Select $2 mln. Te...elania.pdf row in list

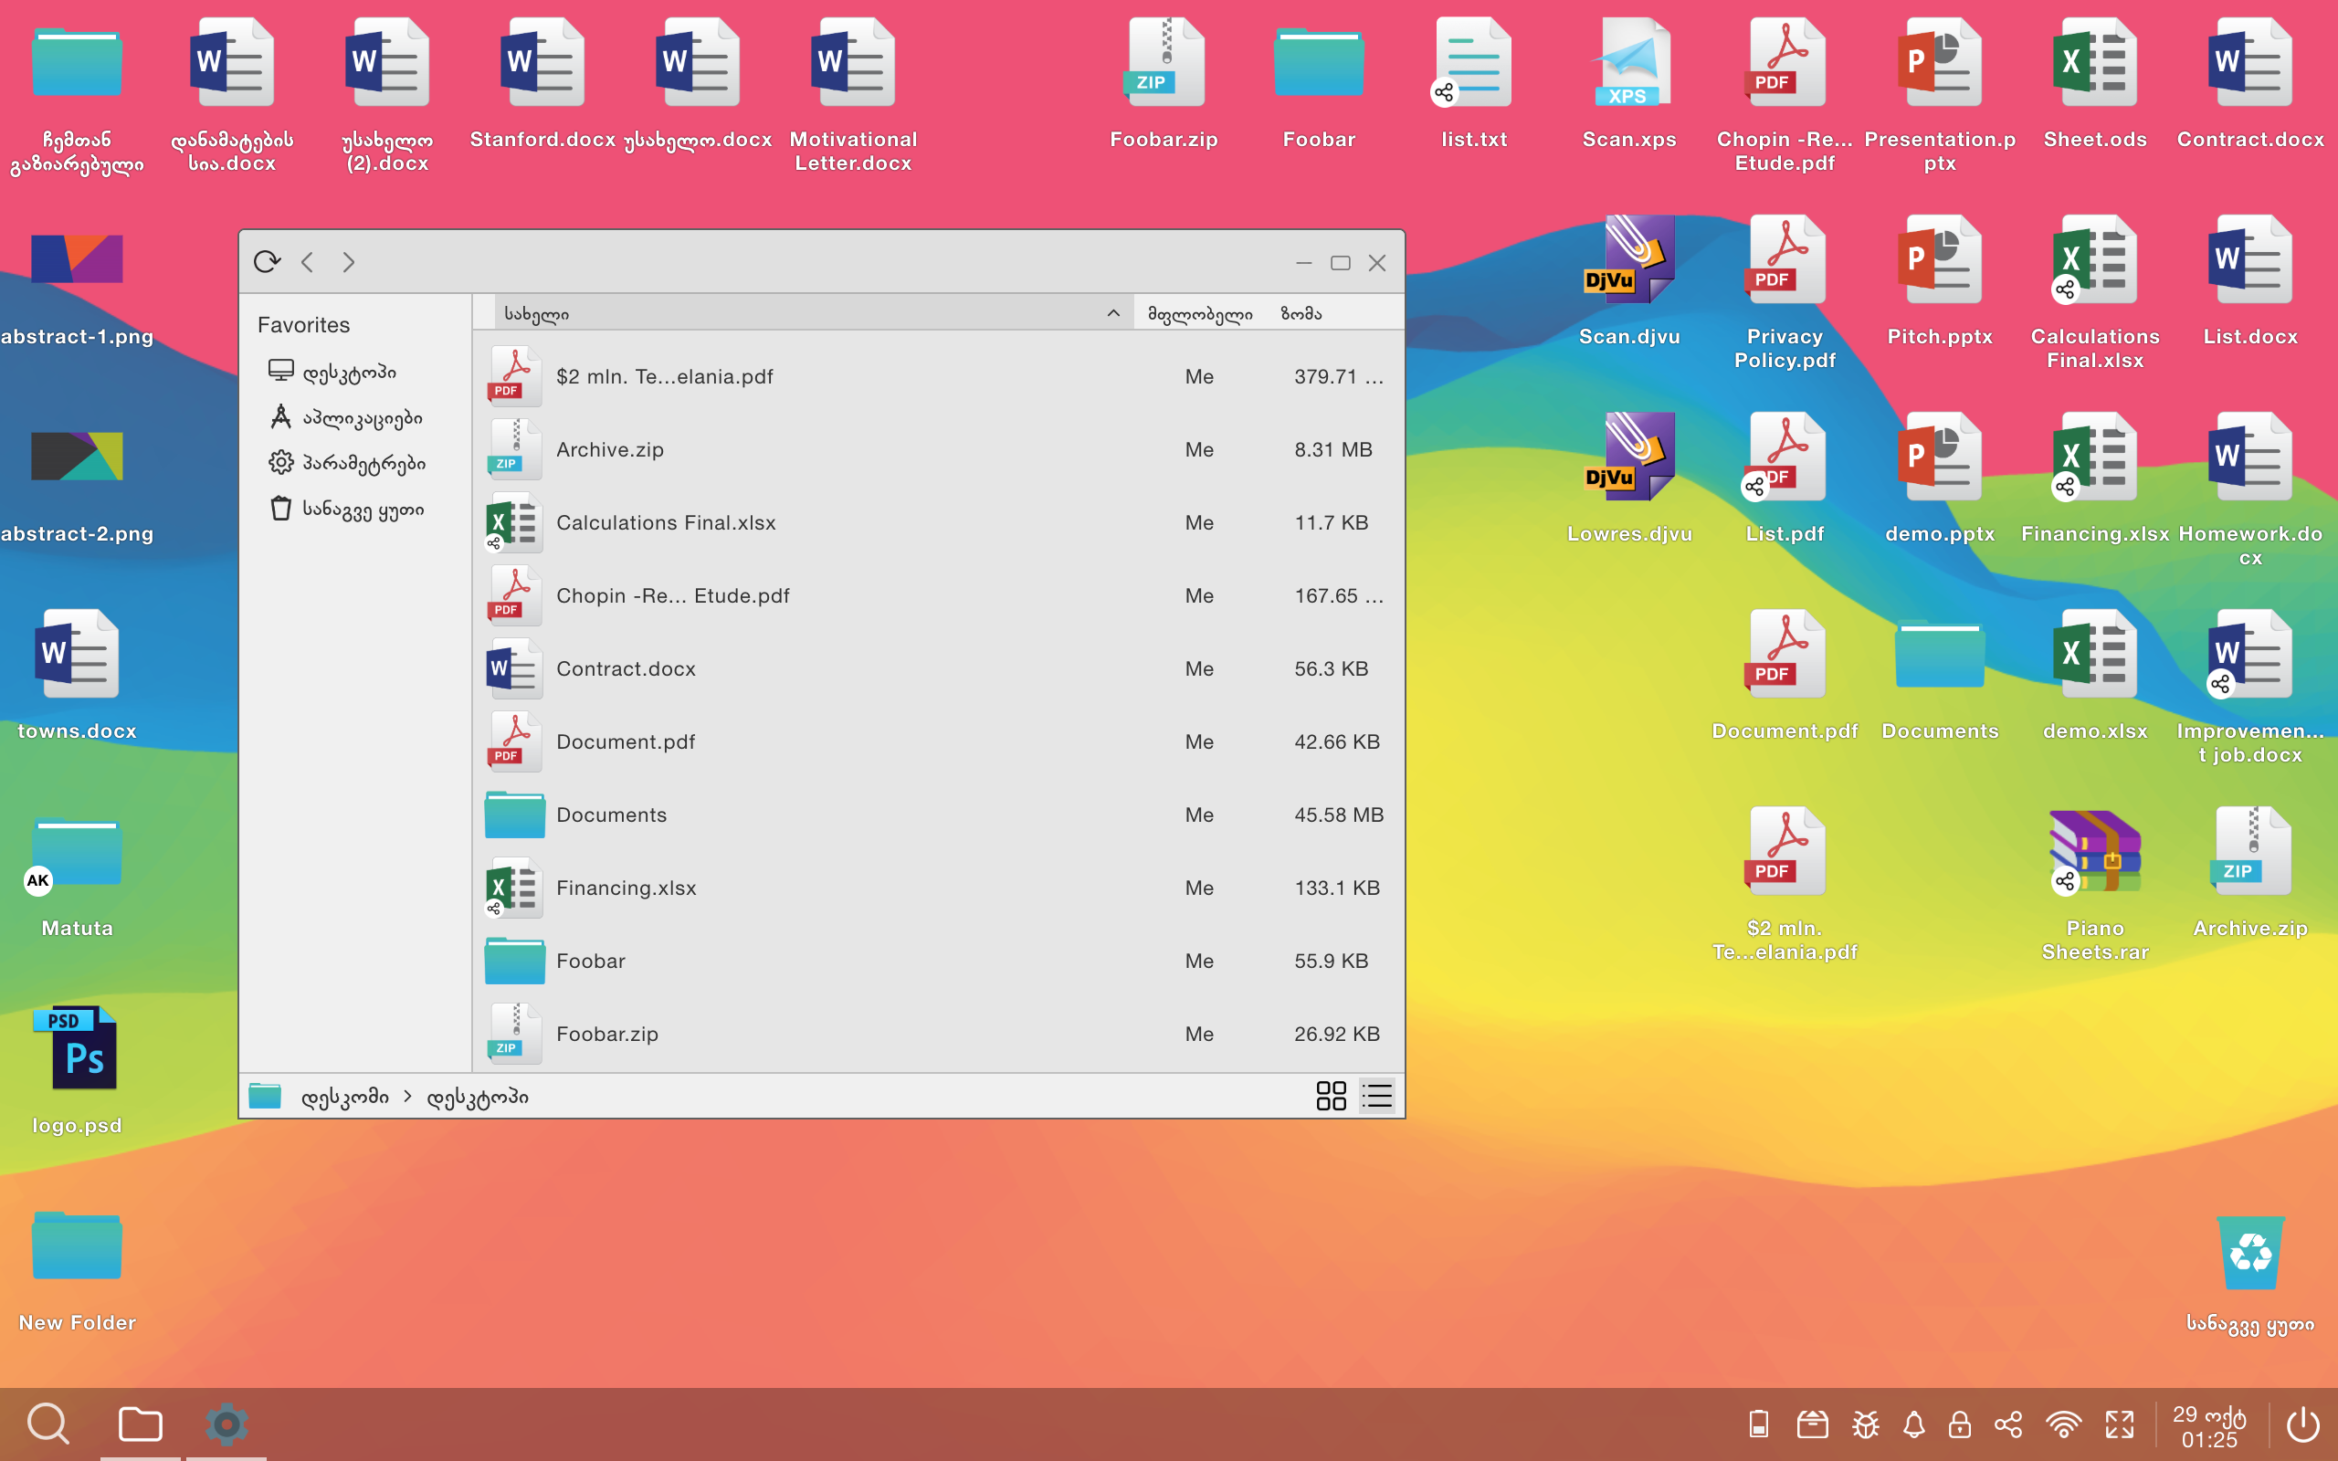(938, 376)
